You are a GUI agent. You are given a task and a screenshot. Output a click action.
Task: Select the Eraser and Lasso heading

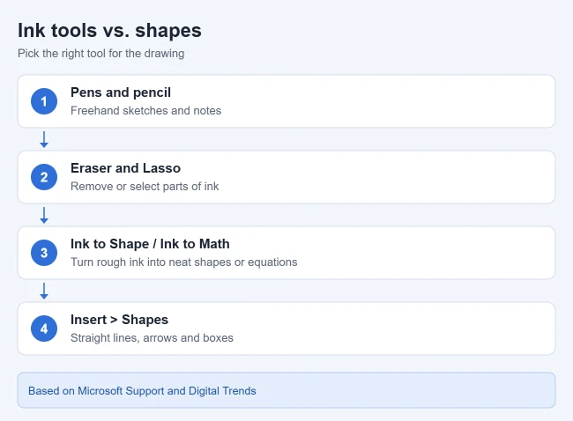tap(125, 168)
